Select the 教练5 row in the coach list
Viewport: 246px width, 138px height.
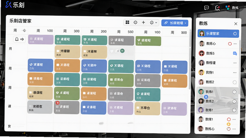point(218,53)
